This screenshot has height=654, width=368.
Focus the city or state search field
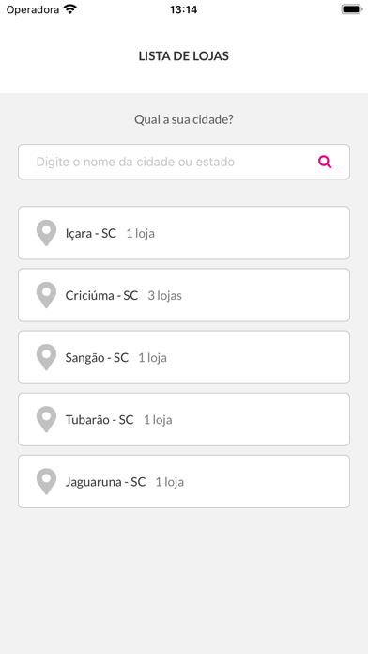point(184,162)
